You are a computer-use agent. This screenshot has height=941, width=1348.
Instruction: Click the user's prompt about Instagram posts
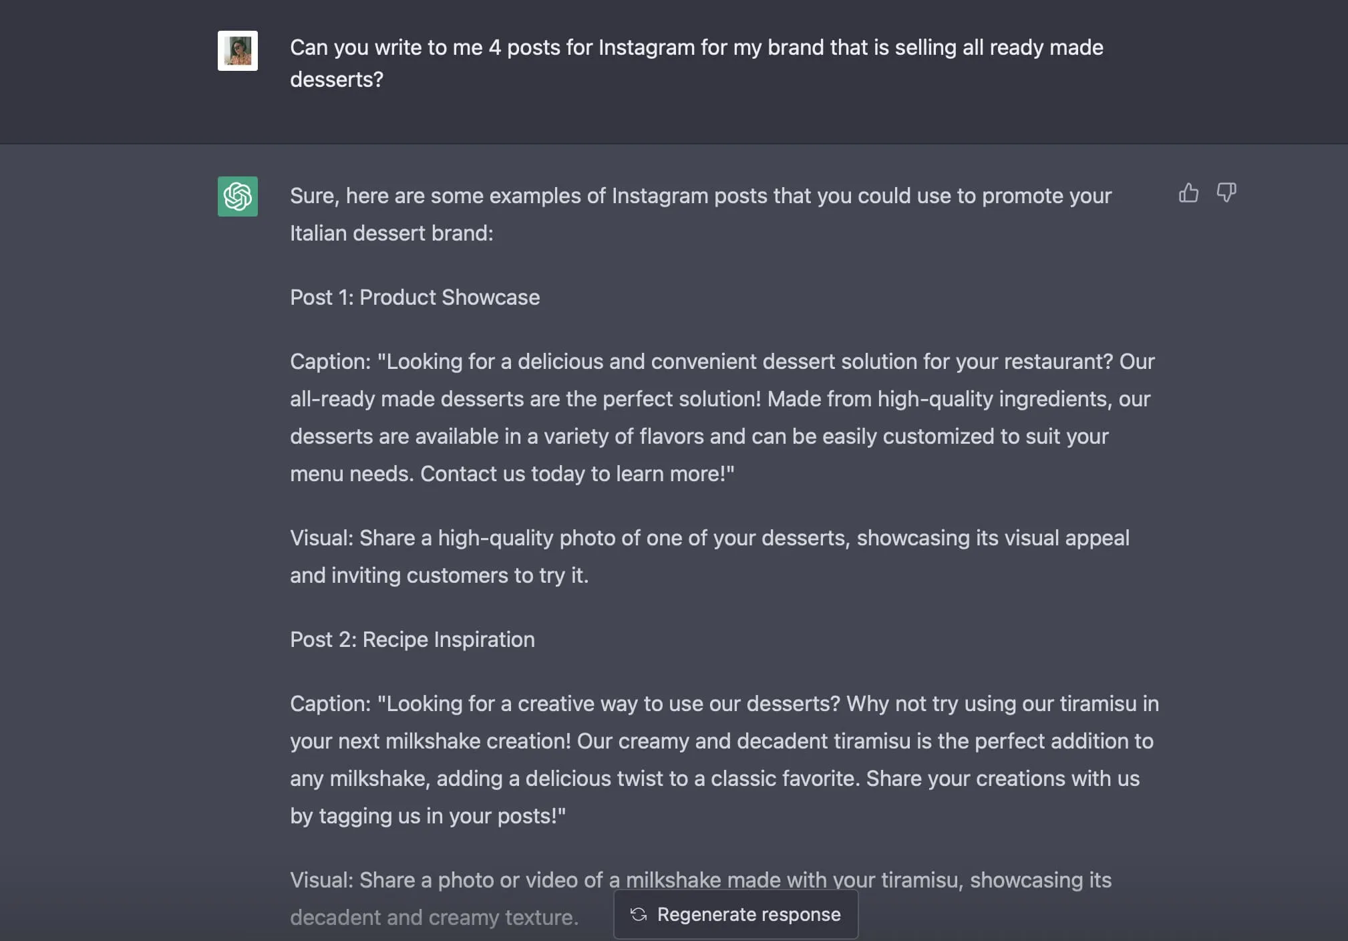tap(696, 63)
